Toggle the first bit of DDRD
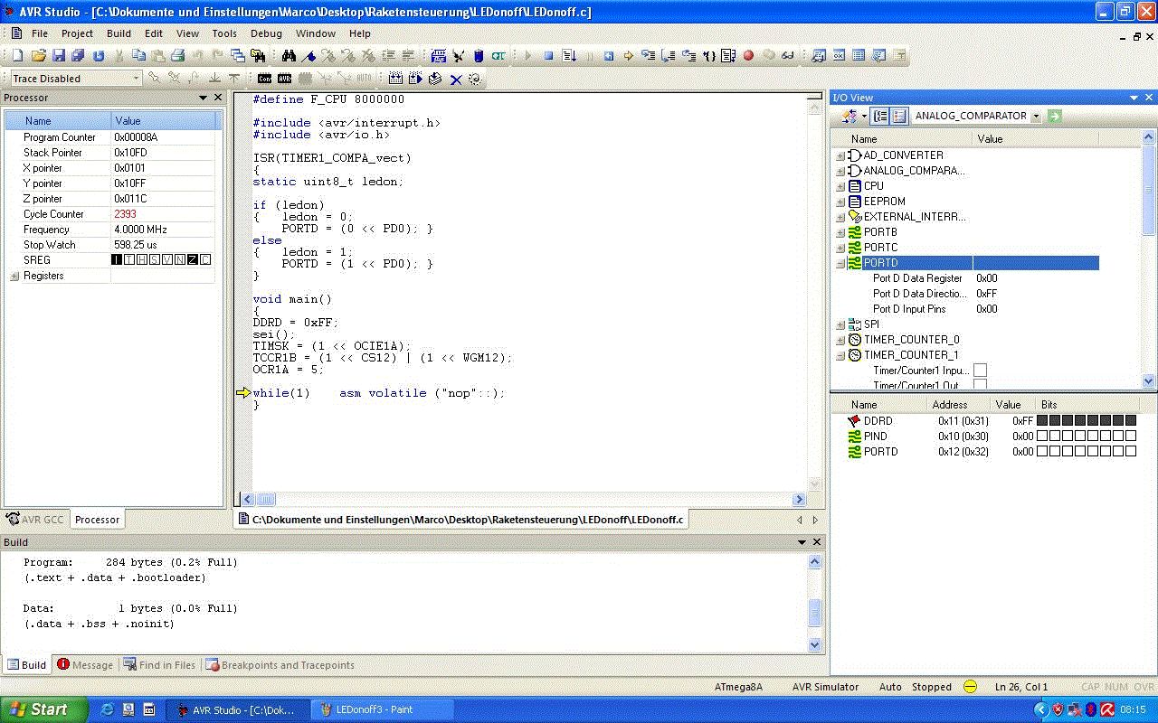 (x=1042, y=421)
